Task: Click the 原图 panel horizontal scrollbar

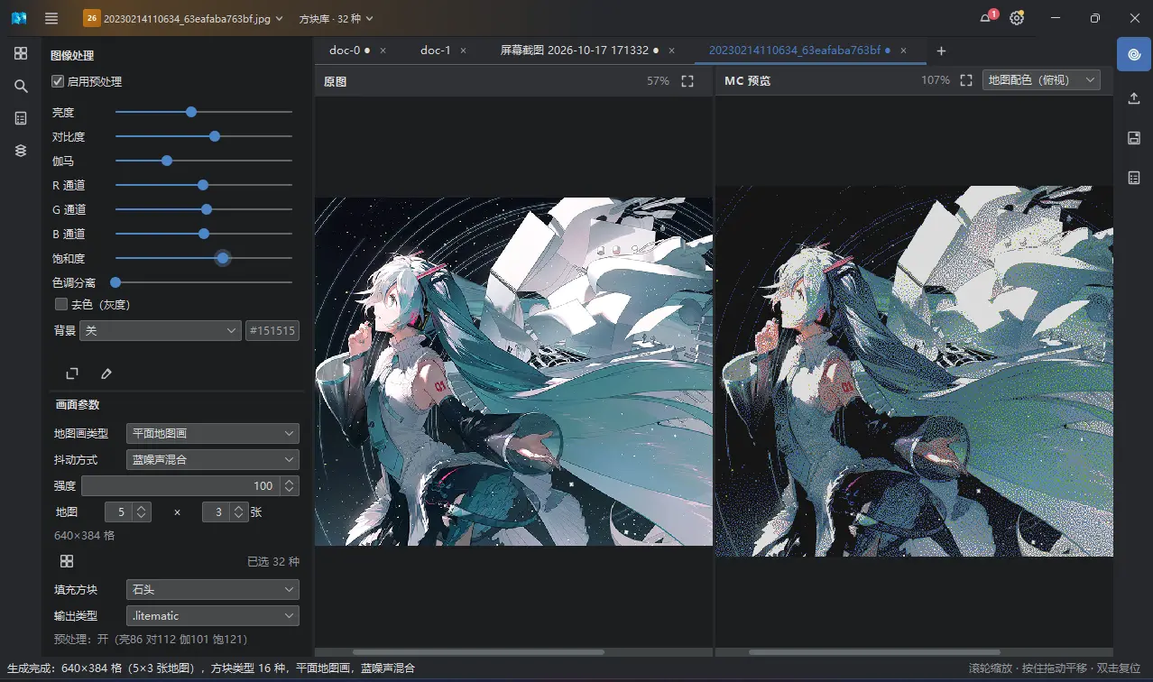Action: point(478,652)
